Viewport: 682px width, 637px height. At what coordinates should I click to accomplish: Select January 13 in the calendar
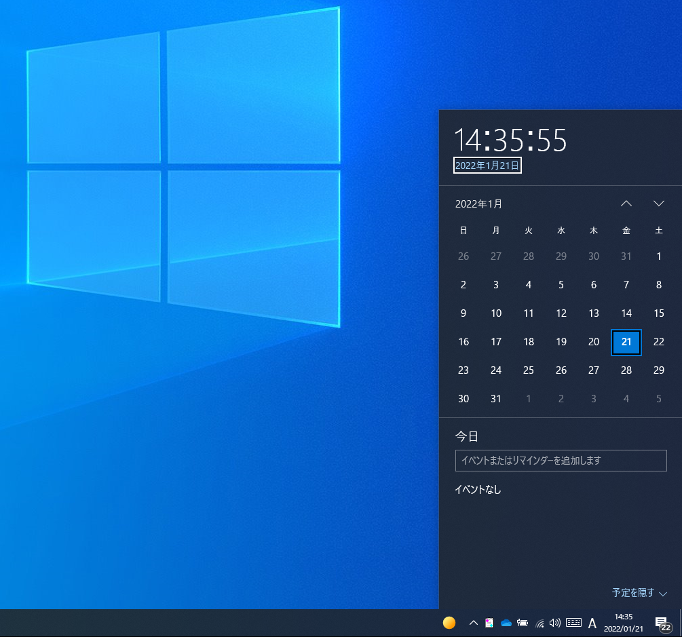pyautogui.click(x=594, y=313)
